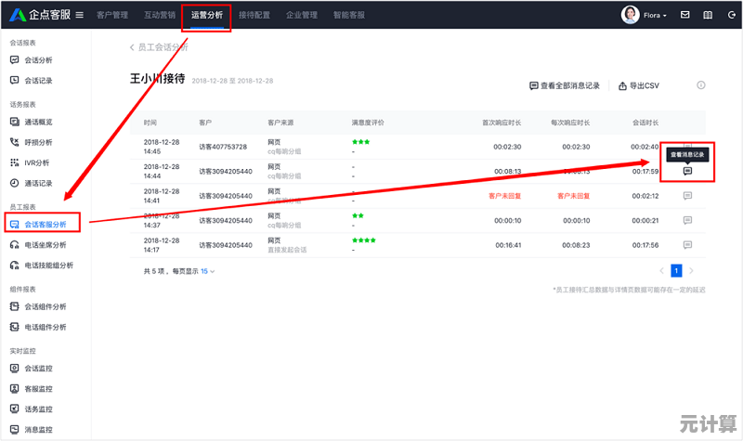Open message record icon for 00:02:12 session
The width and height of the screenshot is (743, 441).
point(687,196)
